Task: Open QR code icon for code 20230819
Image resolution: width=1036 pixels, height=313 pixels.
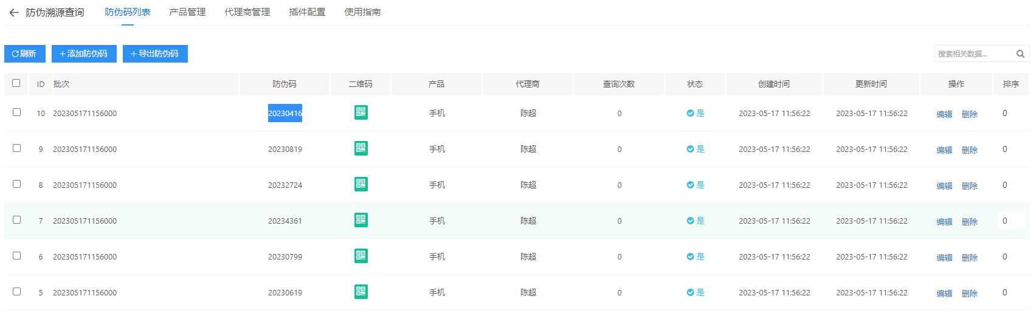Action: coord(361,148)
